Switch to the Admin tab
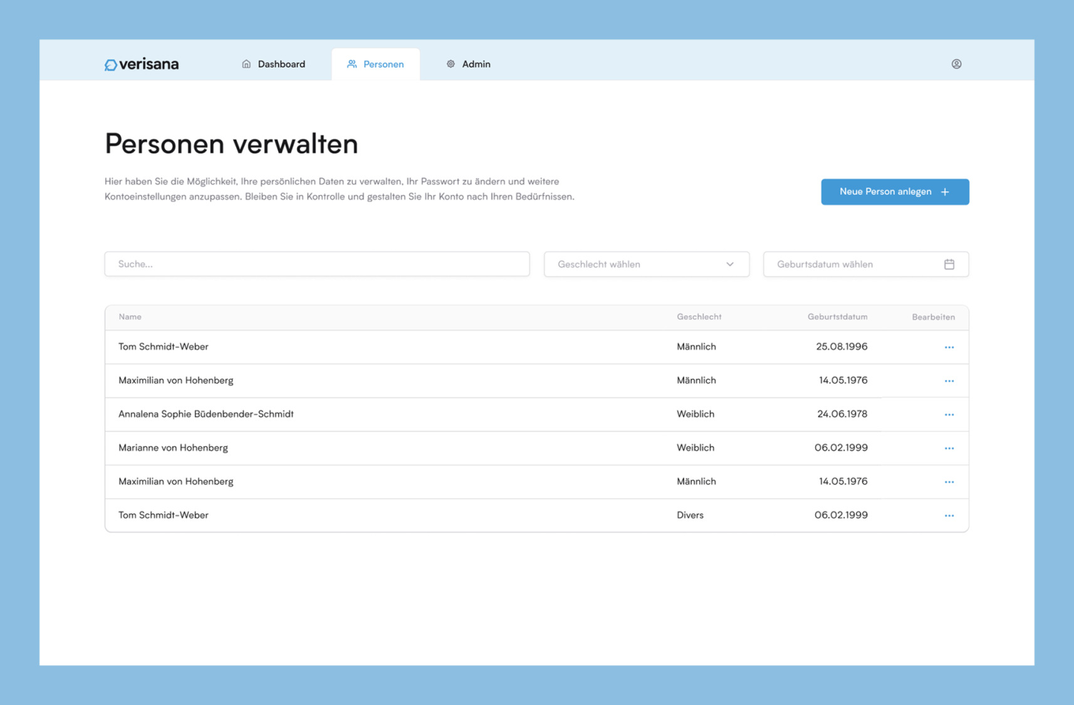The height and width of the screenshot is (705, 1074). pos(476,63)
